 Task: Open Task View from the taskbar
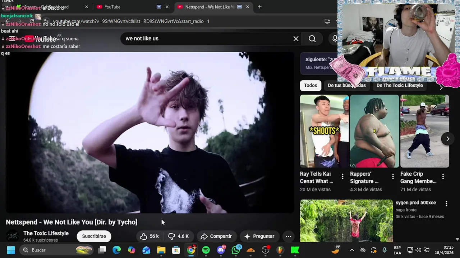click(x=102, y=250)
